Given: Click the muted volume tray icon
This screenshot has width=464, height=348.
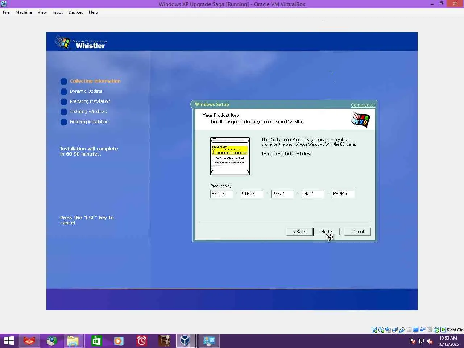Looking at the screenshot, I should (430, 341).
